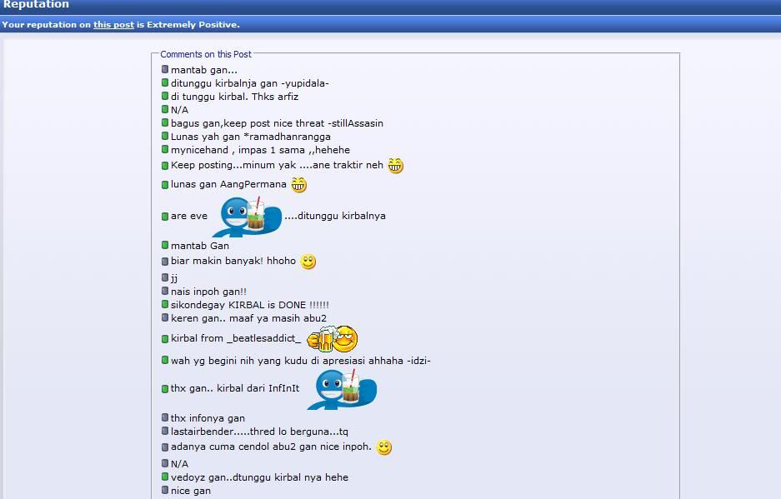Click green icon beside 'Lunas yah gan *ramadhanrangga'

point(165,136)
